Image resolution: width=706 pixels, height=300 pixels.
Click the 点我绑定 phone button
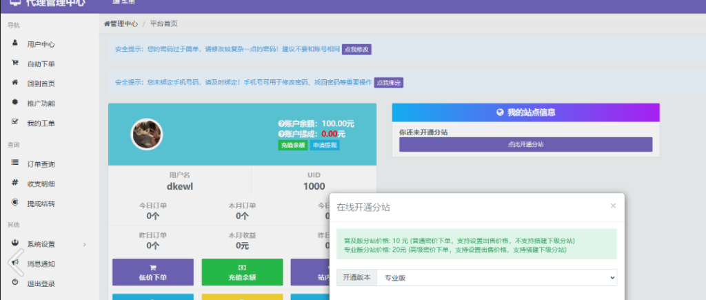click(x=389, y=83)
